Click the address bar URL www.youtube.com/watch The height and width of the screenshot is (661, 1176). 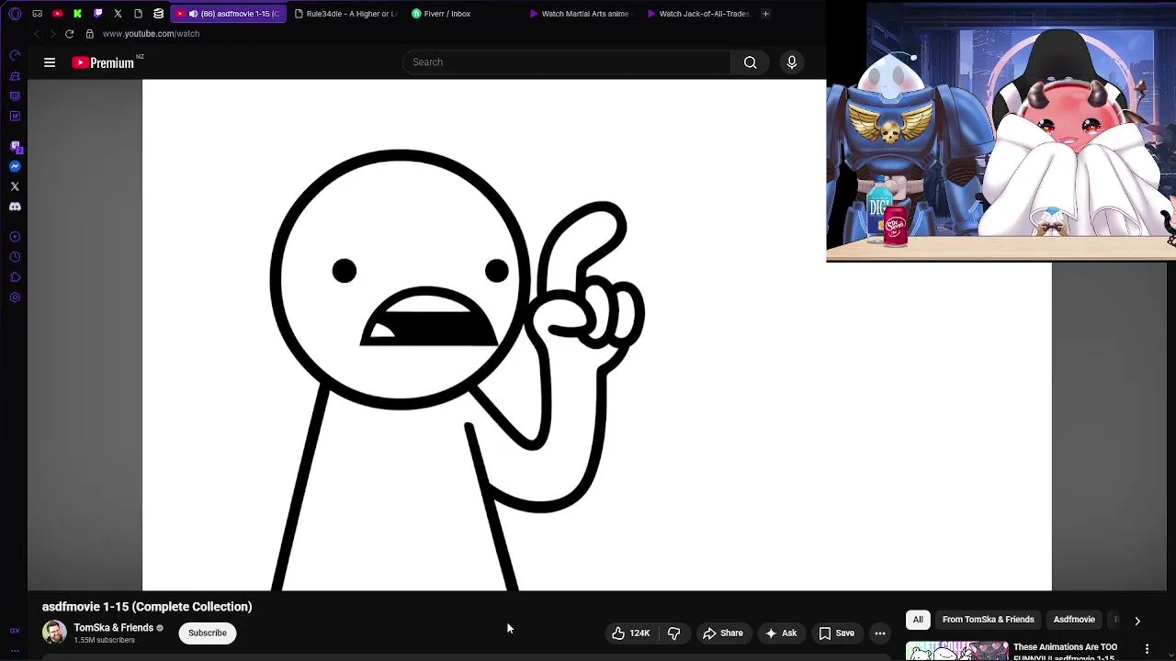[x=151, y=34]
